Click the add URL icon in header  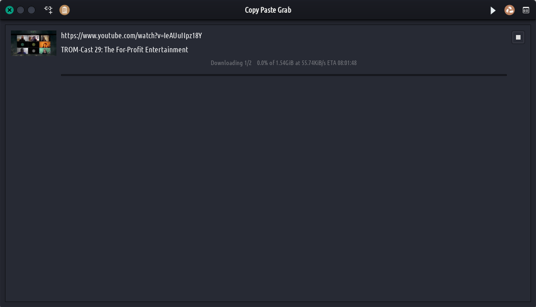(x=48, y=10)
